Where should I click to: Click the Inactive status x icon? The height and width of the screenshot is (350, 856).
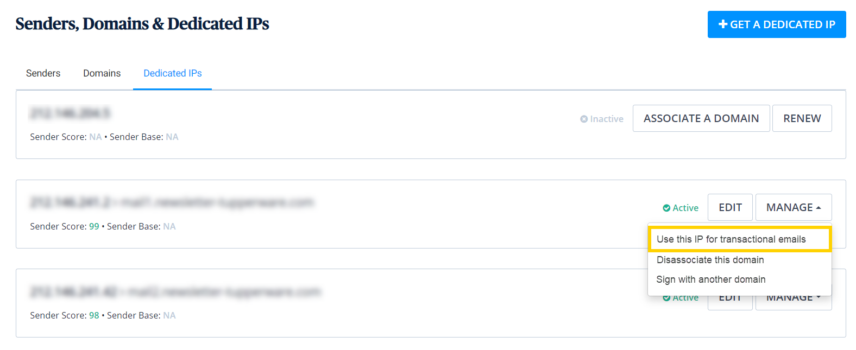(584, 119)
